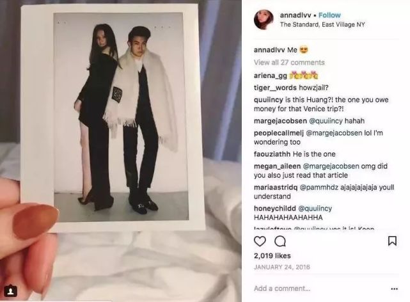This screenshot has height=302, width=410.
Task: Open annadlvv profile picture avatar
Action: [x=264, y=20]
